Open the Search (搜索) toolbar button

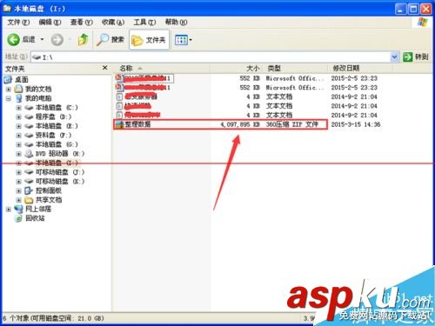pyautogui.click(x=110, y=39)
